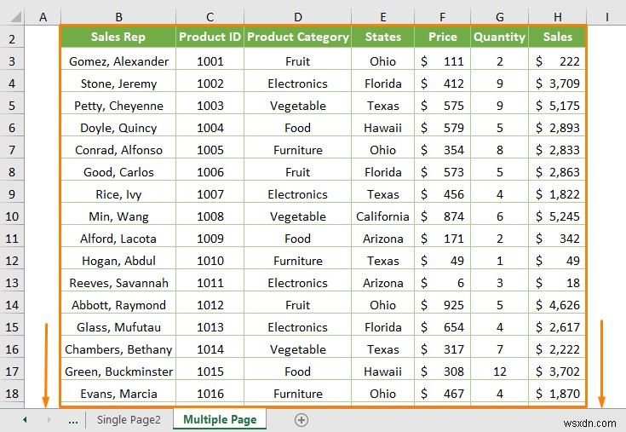This screenshot has height=432, width=626.
Task: Select row 2 header
Action: pos(12,37)
